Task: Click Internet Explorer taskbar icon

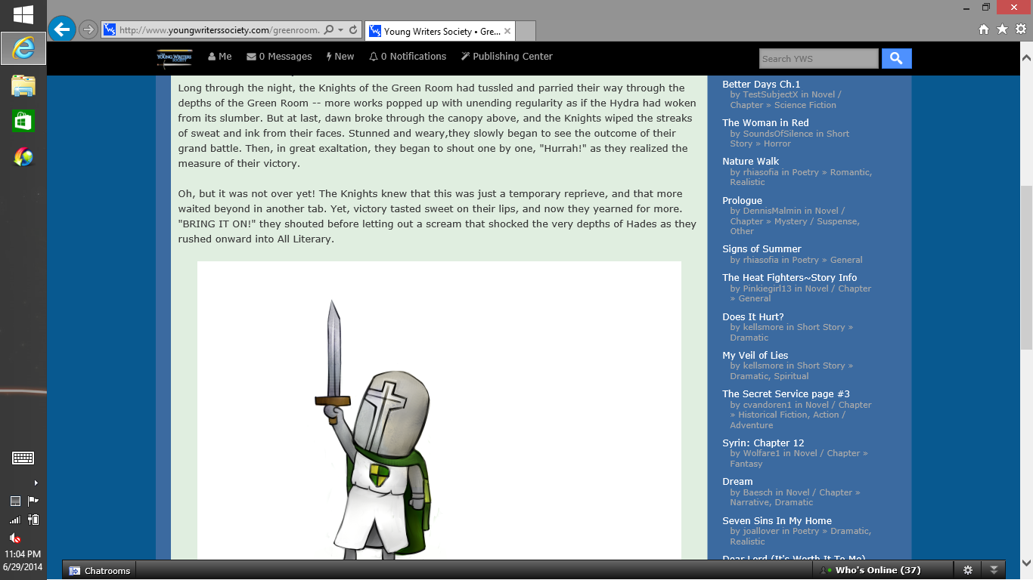Action: [23, 48]
